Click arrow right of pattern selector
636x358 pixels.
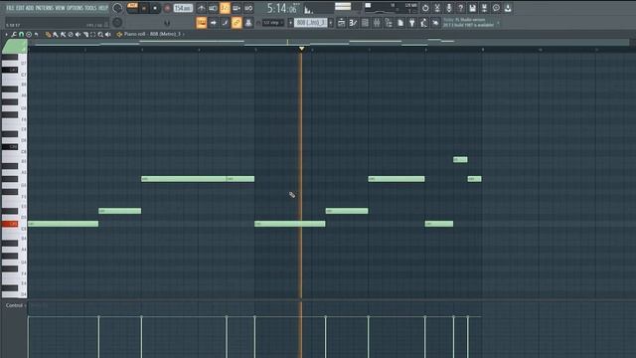[331, 23]
